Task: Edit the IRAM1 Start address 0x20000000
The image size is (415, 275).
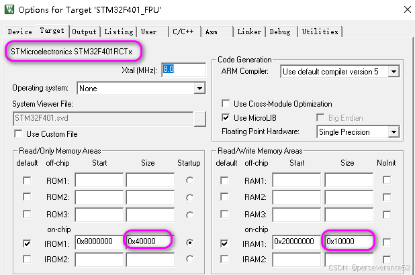Action: coord(297,241)
